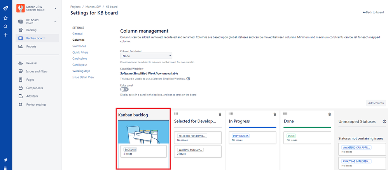
Task: Click the Project settings gear icon
Action: [x=21, y=104]
